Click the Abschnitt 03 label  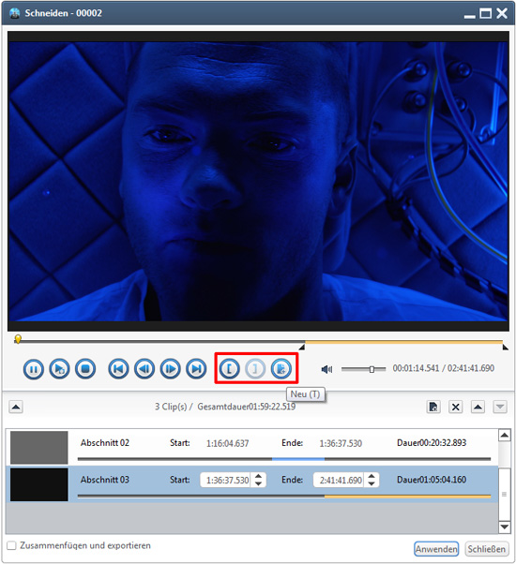(105, 480)
